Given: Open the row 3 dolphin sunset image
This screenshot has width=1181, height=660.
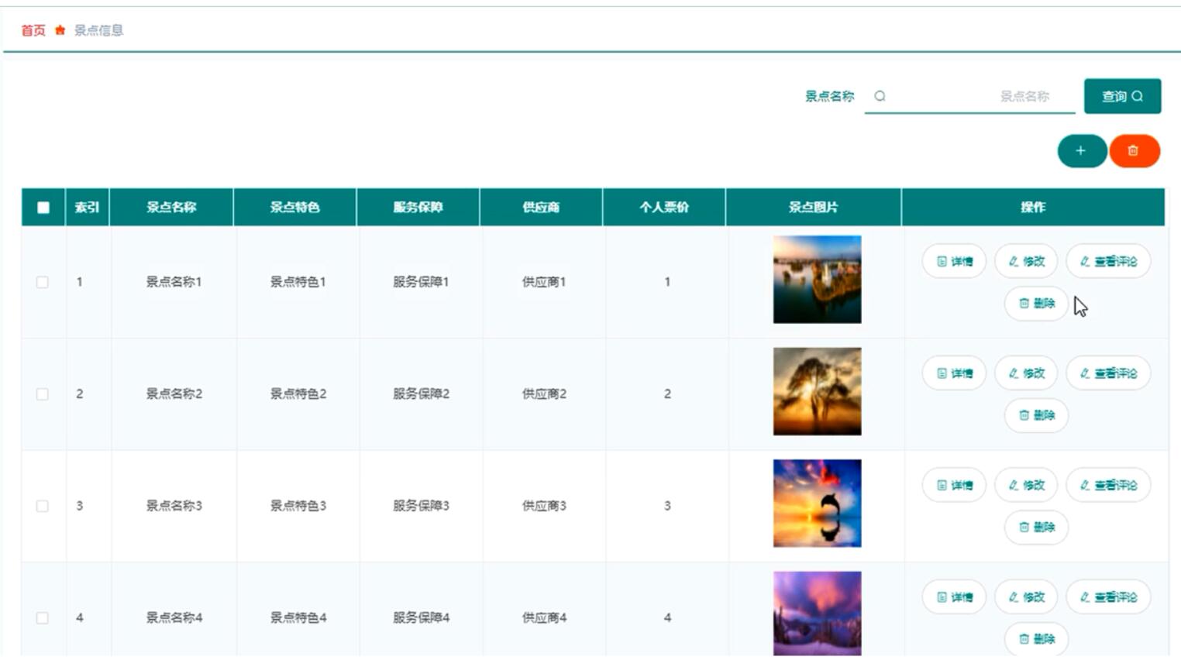Looking at the screenshot, I should 817,504.
